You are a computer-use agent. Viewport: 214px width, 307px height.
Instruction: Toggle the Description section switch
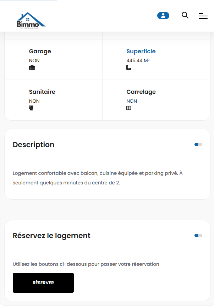tap(198, 145)
